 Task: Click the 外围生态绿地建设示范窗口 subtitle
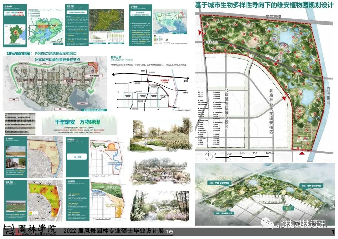point(56,53)
